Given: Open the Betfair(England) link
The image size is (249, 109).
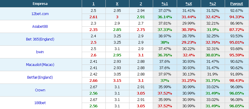Looking at the screenshot, I should [x=40, y=77].
